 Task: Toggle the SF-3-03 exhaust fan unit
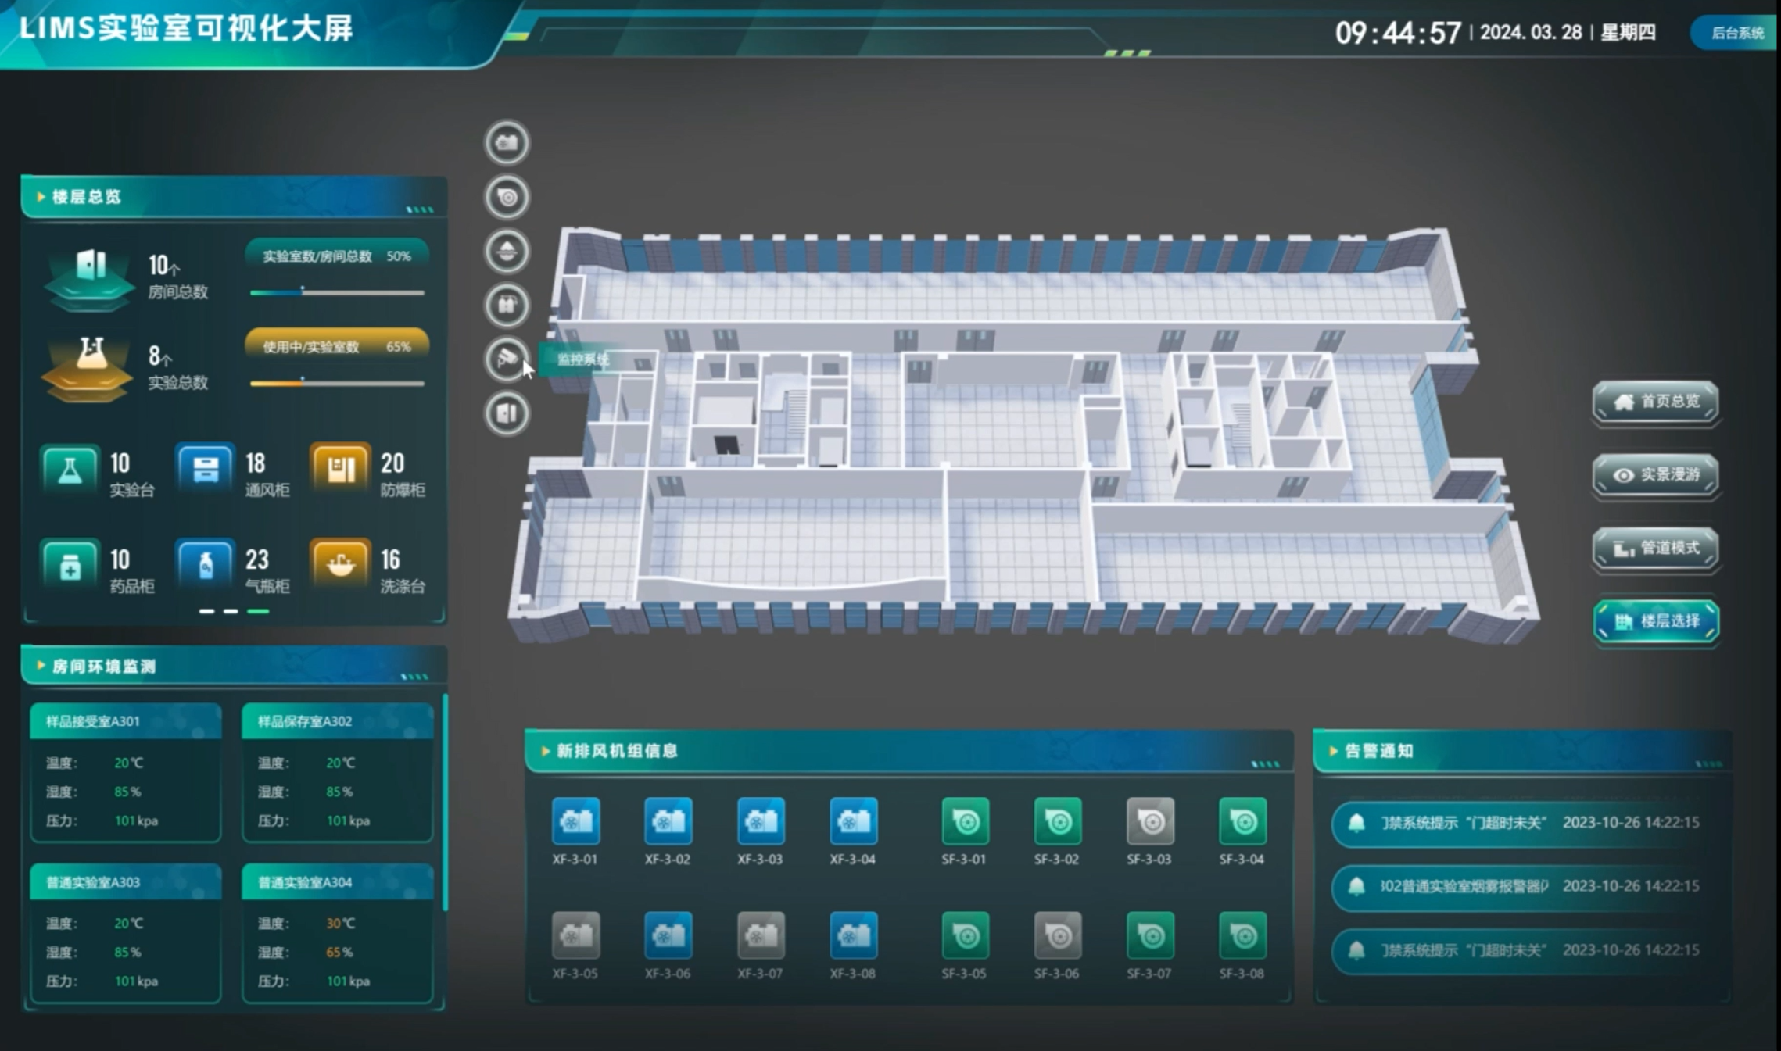[x=1149, y=821]
